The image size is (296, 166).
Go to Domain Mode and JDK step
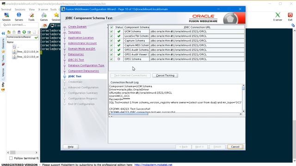[82, 49]
